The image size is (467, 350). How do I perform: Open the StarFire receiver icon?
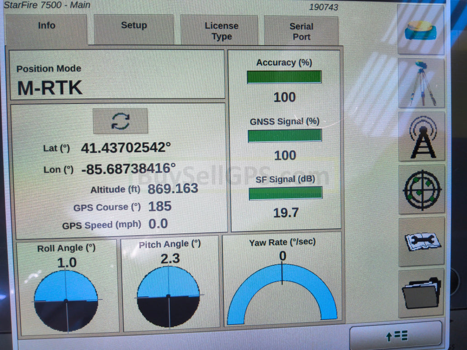click(420, 30)
